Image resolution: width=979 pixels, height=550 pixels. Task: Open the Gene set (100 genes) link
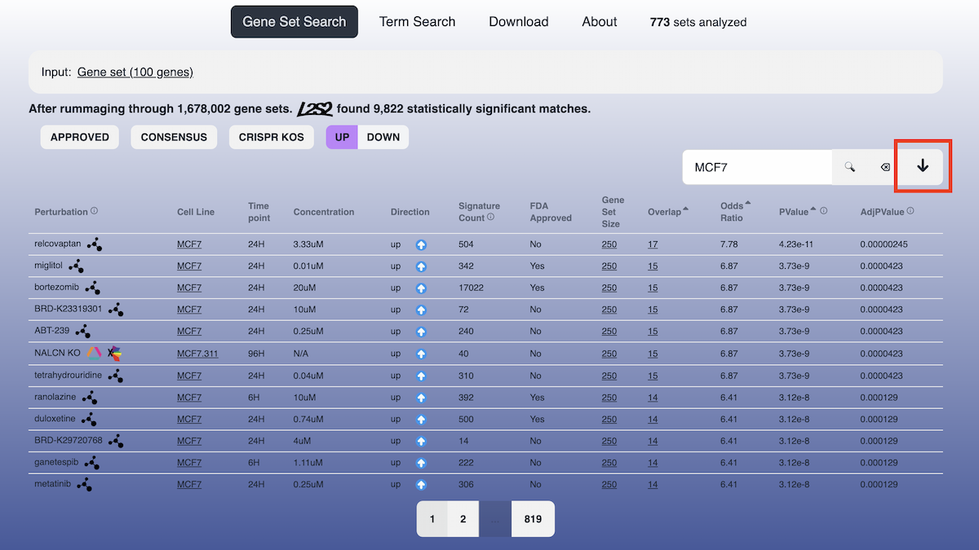coord(135,72)
